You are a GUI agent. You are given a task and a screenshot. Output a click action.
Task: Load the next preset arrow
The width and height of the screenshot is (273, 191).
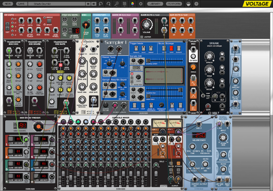(x=94, y=4)
